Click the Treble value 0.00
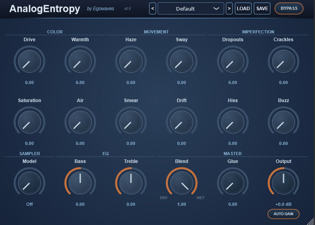 131,204
